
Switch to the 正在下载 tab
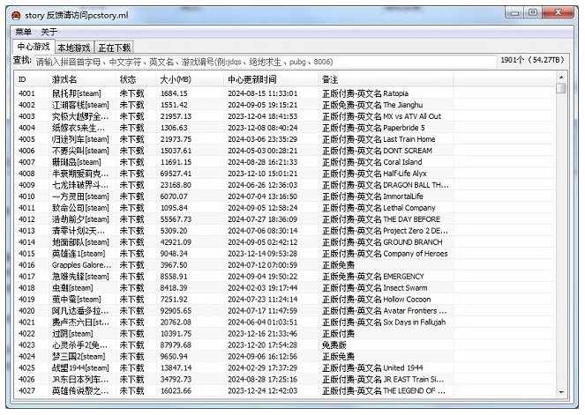[114, 48]
